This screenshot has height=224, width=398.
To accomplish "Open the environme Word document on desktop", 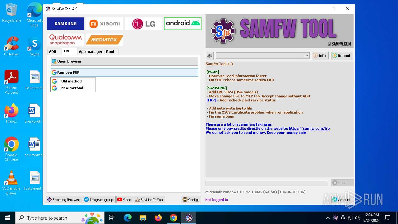I will point(34,147).
